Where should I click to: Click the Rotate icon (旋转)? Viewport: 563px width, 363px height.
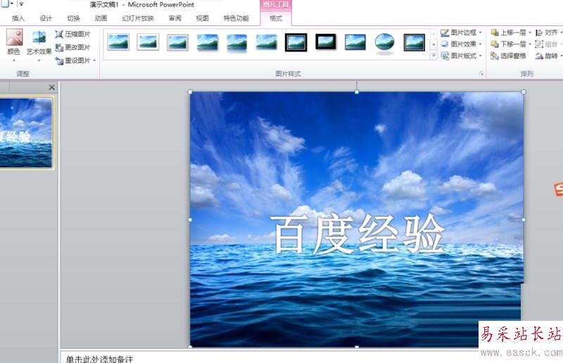pyautogui.click(x=539, y=56)
